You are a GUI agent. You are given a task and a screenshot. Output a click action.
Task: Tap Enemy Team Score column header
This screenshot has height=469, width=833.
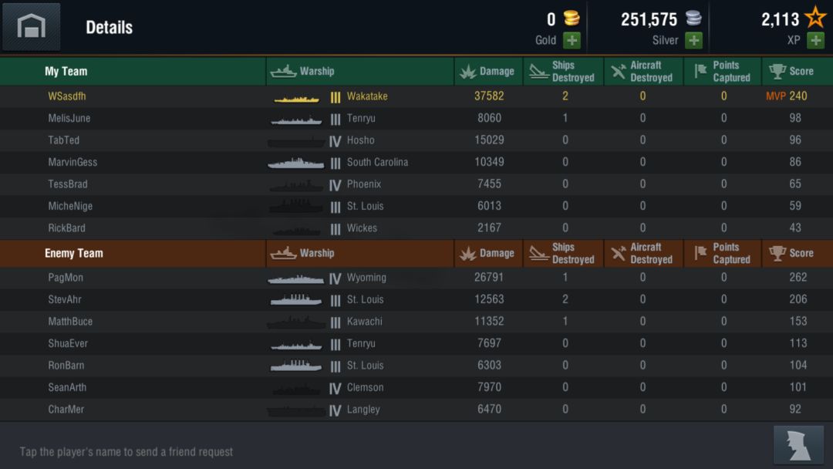coord(792,253)
